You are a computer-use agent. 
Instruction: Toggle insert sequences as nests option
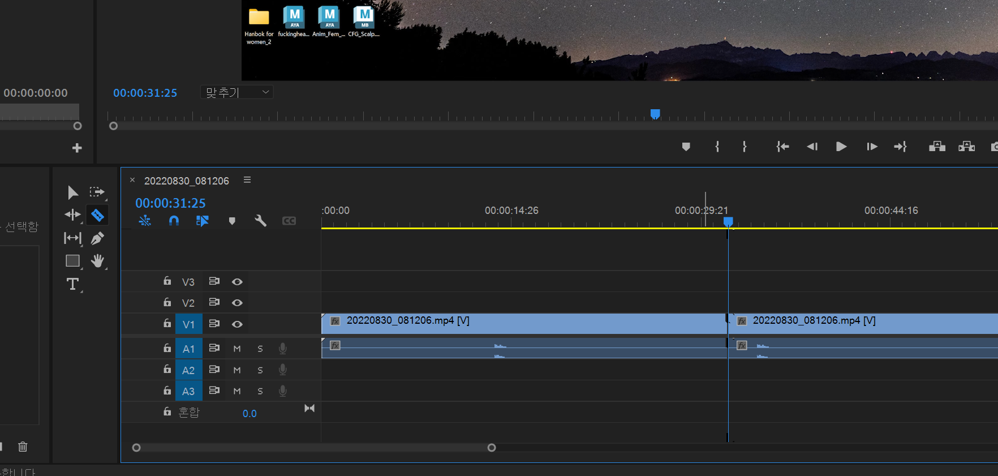pyautogui.click(x=145, y=221)
